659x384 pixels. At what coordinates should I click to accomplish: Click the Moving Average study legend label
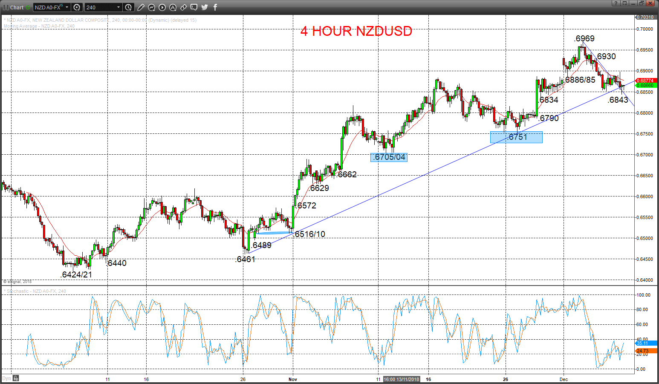pyautogui.click(x=39, y=26)
